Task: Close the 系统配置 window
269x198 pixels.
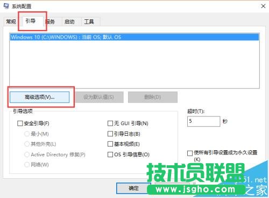Action: click(x=263, y=6)
